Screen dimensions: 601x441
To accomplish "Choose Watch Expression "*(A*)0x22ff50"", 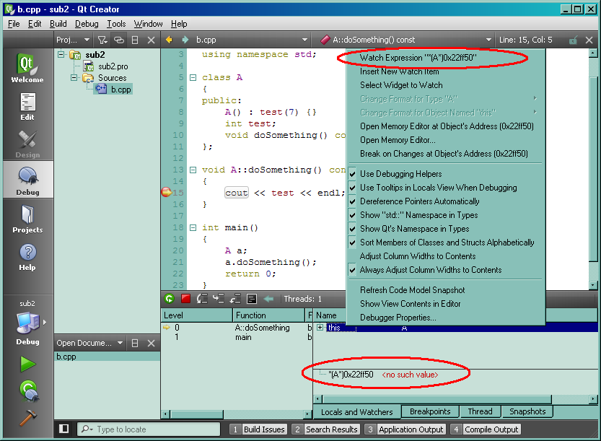I will pyautogui.click(x=445, y=58).
